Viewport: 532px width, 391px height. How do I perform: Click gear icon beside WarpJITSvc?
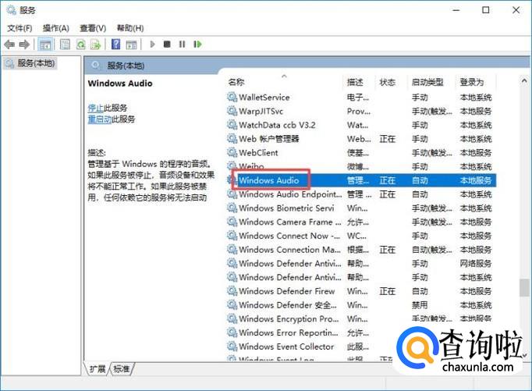pos(232,112)
